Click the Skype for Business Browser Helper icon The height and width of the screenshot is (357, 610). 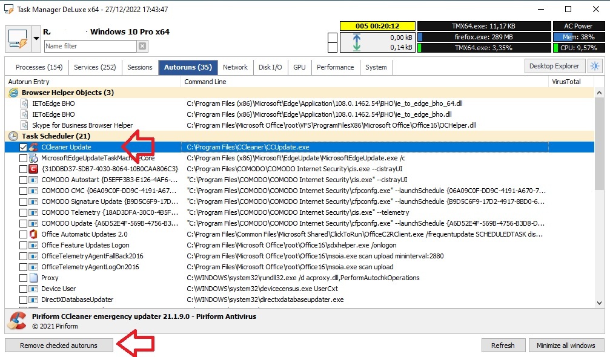coord(24,125)
